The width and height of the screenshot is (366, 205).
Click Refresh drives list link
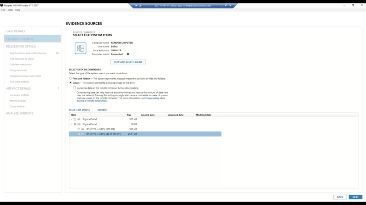(x=102, y=110)
